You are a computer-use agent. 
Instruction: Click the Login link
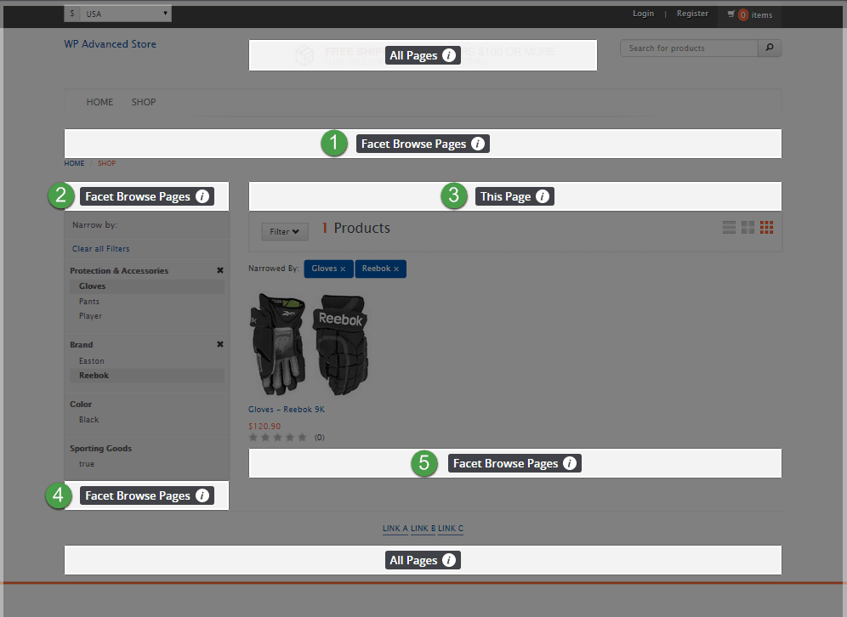point(644,14)
